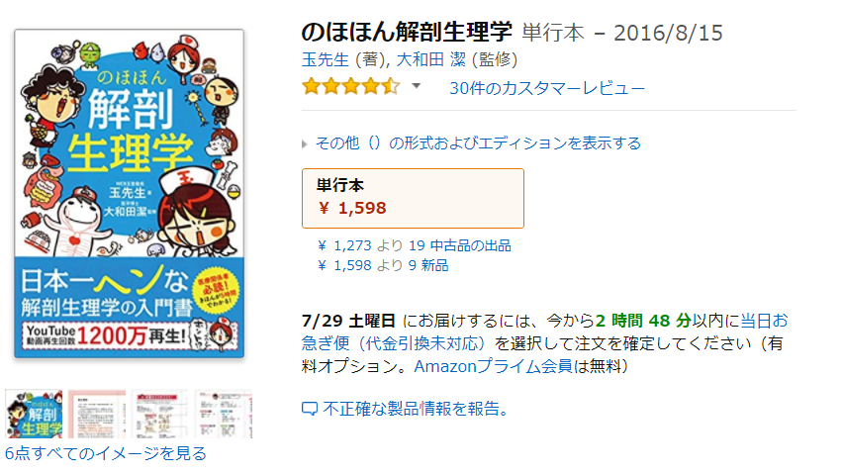Select the fourth preview page thumbnail
842x474 pixels.
pyautogui.click(x=224, y=414)
